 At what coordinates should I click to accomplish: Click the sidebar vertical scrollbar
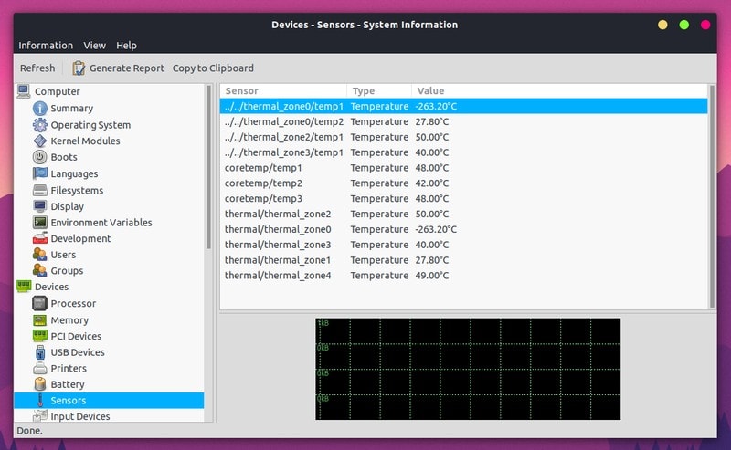click(x=208, y=168)
